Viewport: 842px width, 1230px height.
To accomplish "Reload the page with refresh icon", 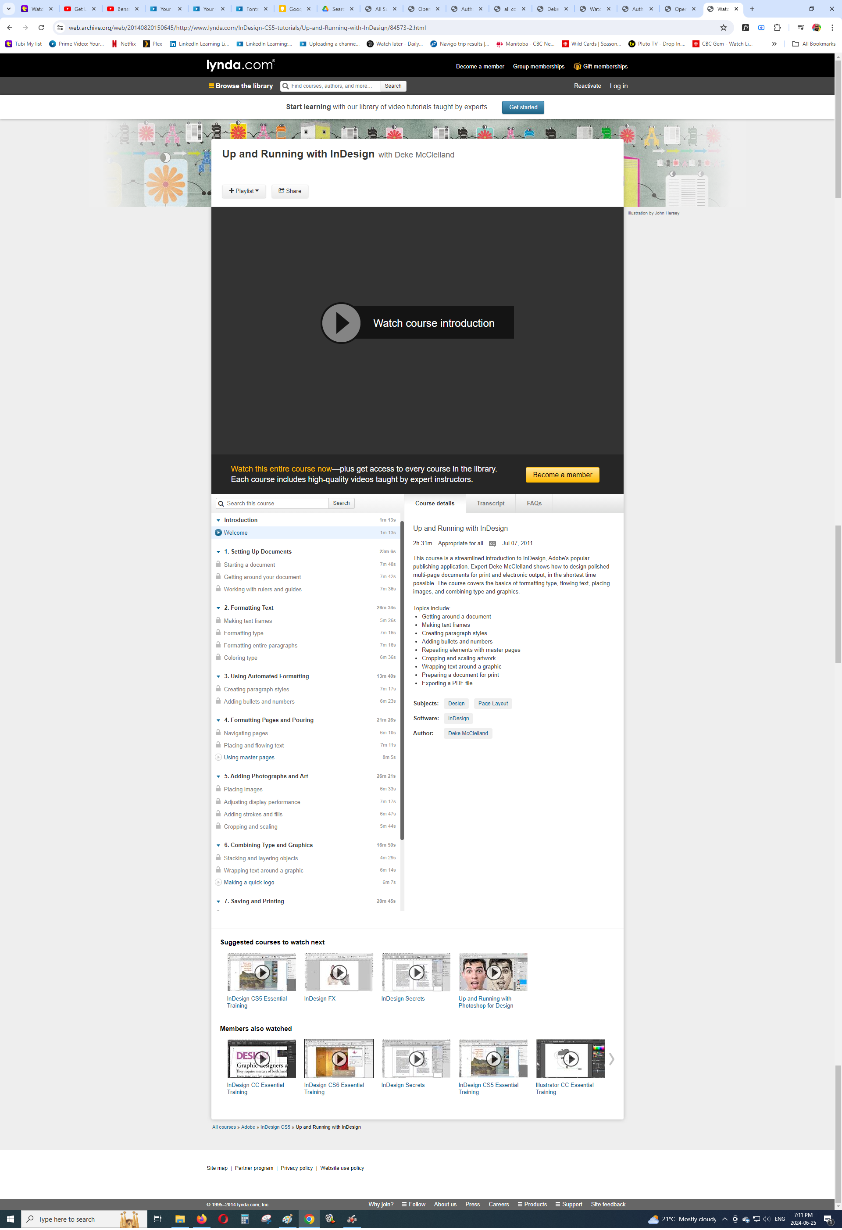I will coord(41,28).
